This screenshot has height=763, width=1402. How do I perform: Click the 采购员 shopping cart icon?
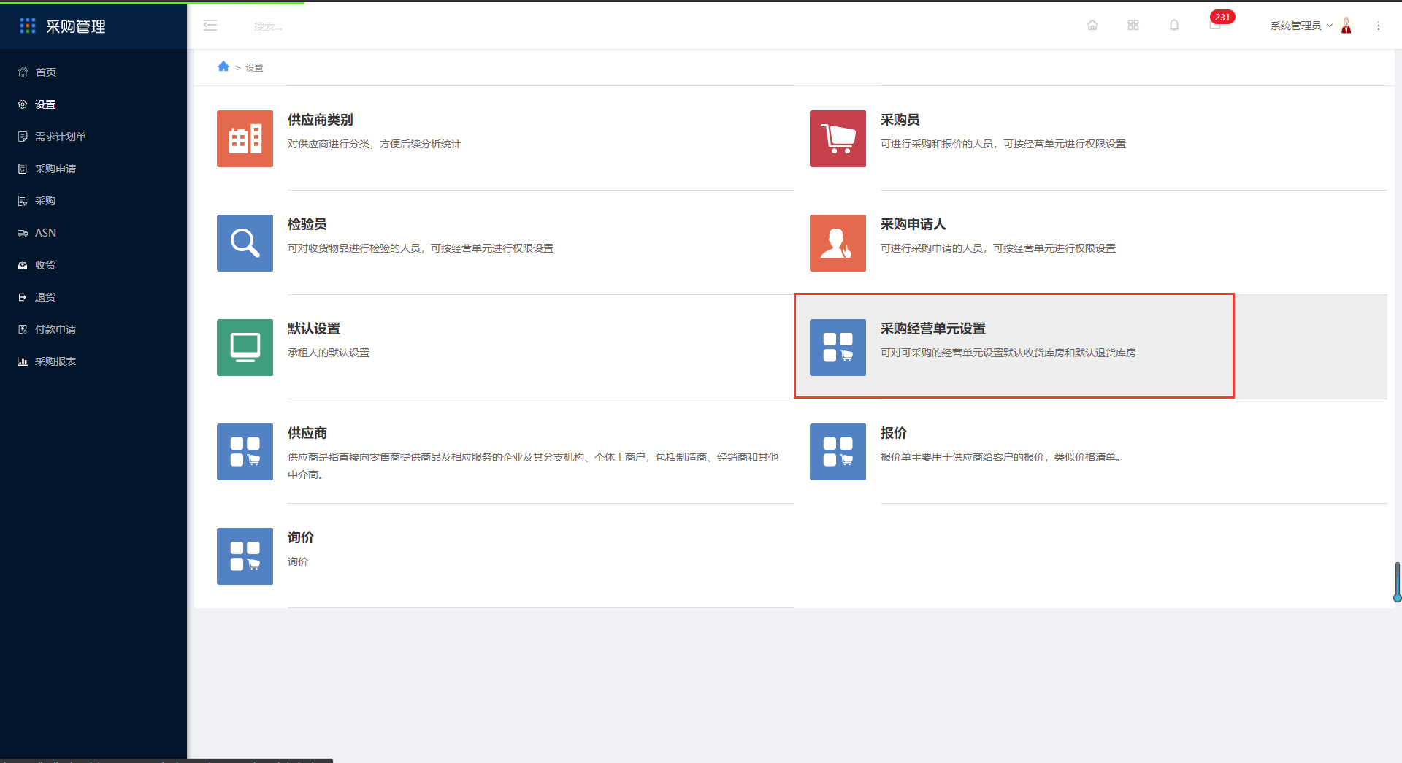click(838, 139)
